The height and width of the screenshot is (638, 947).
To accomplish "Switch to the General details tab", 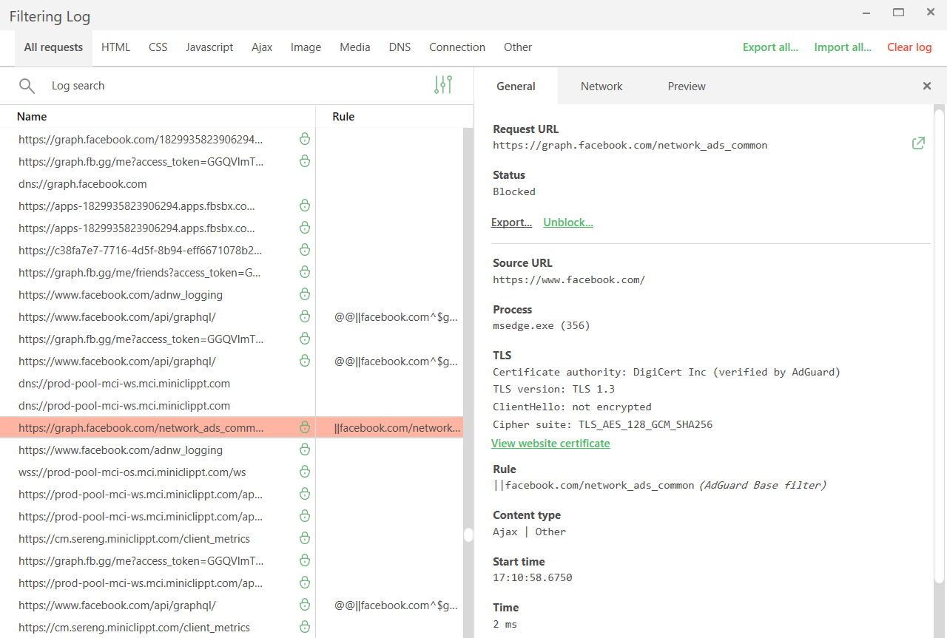I will click(x=516, y=86).
